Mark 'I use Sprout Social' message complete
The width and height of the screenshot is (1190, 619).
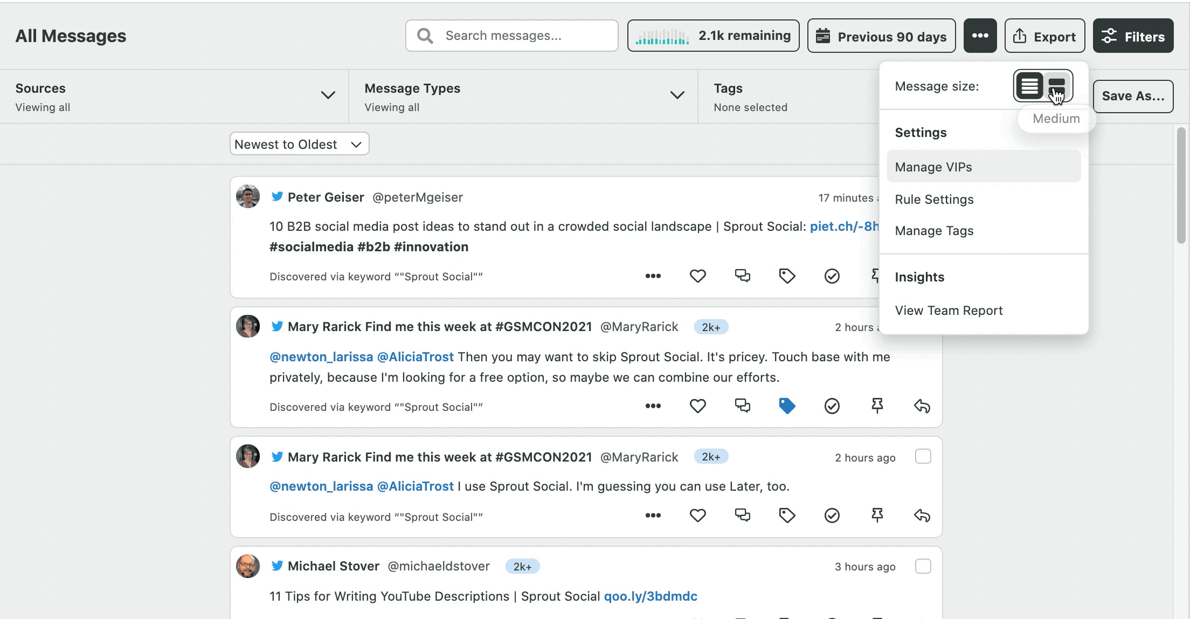(832, 515)
